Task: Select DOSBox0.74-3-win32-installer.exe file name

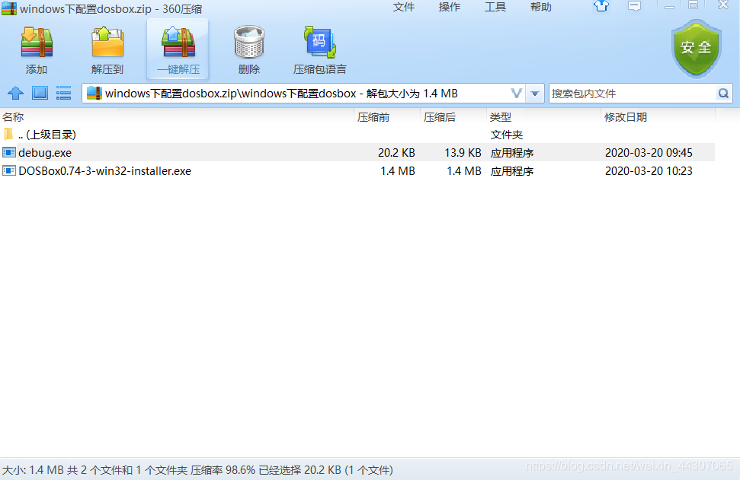Action: pos(104,171)
